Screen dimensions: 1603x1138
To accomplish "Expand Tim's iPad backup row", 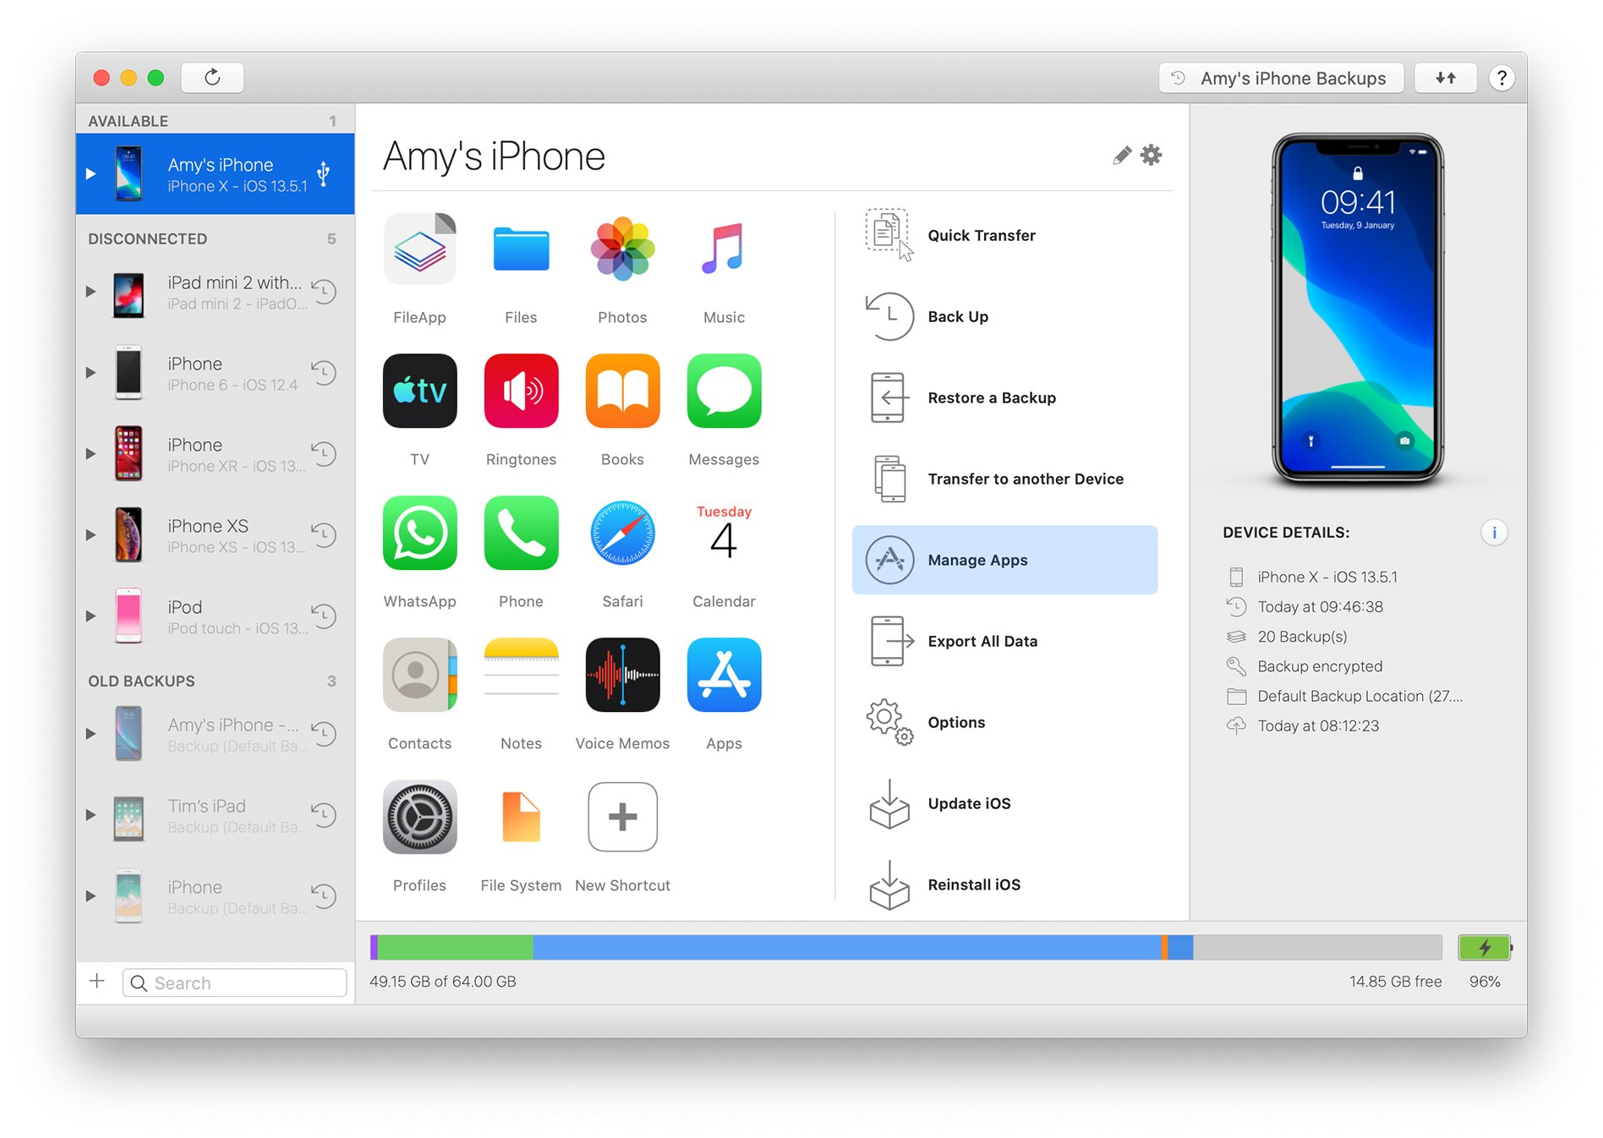I will 90,814.
